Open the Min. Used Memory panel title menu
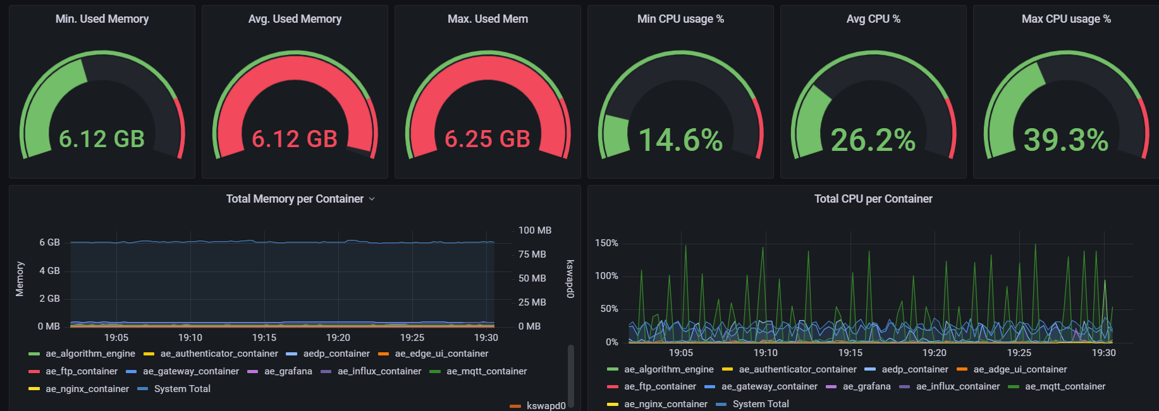1159x411 pixels. coord(102,19)
